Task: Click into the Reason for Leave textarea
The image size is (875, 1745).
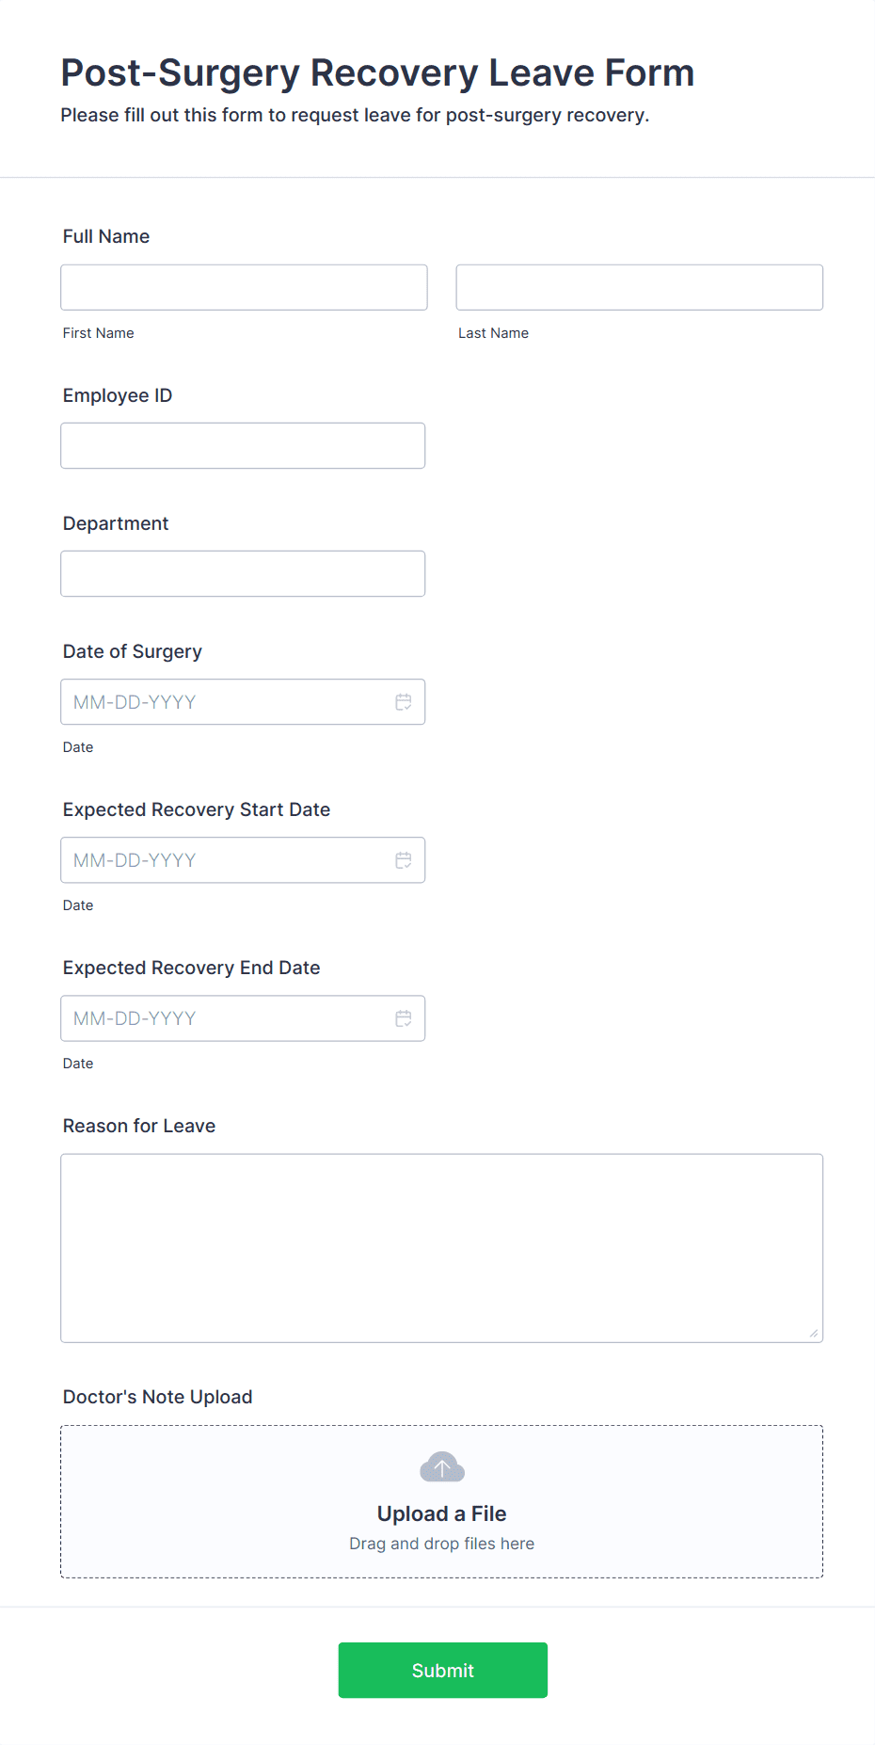Action: click(x=441, y=1248)
